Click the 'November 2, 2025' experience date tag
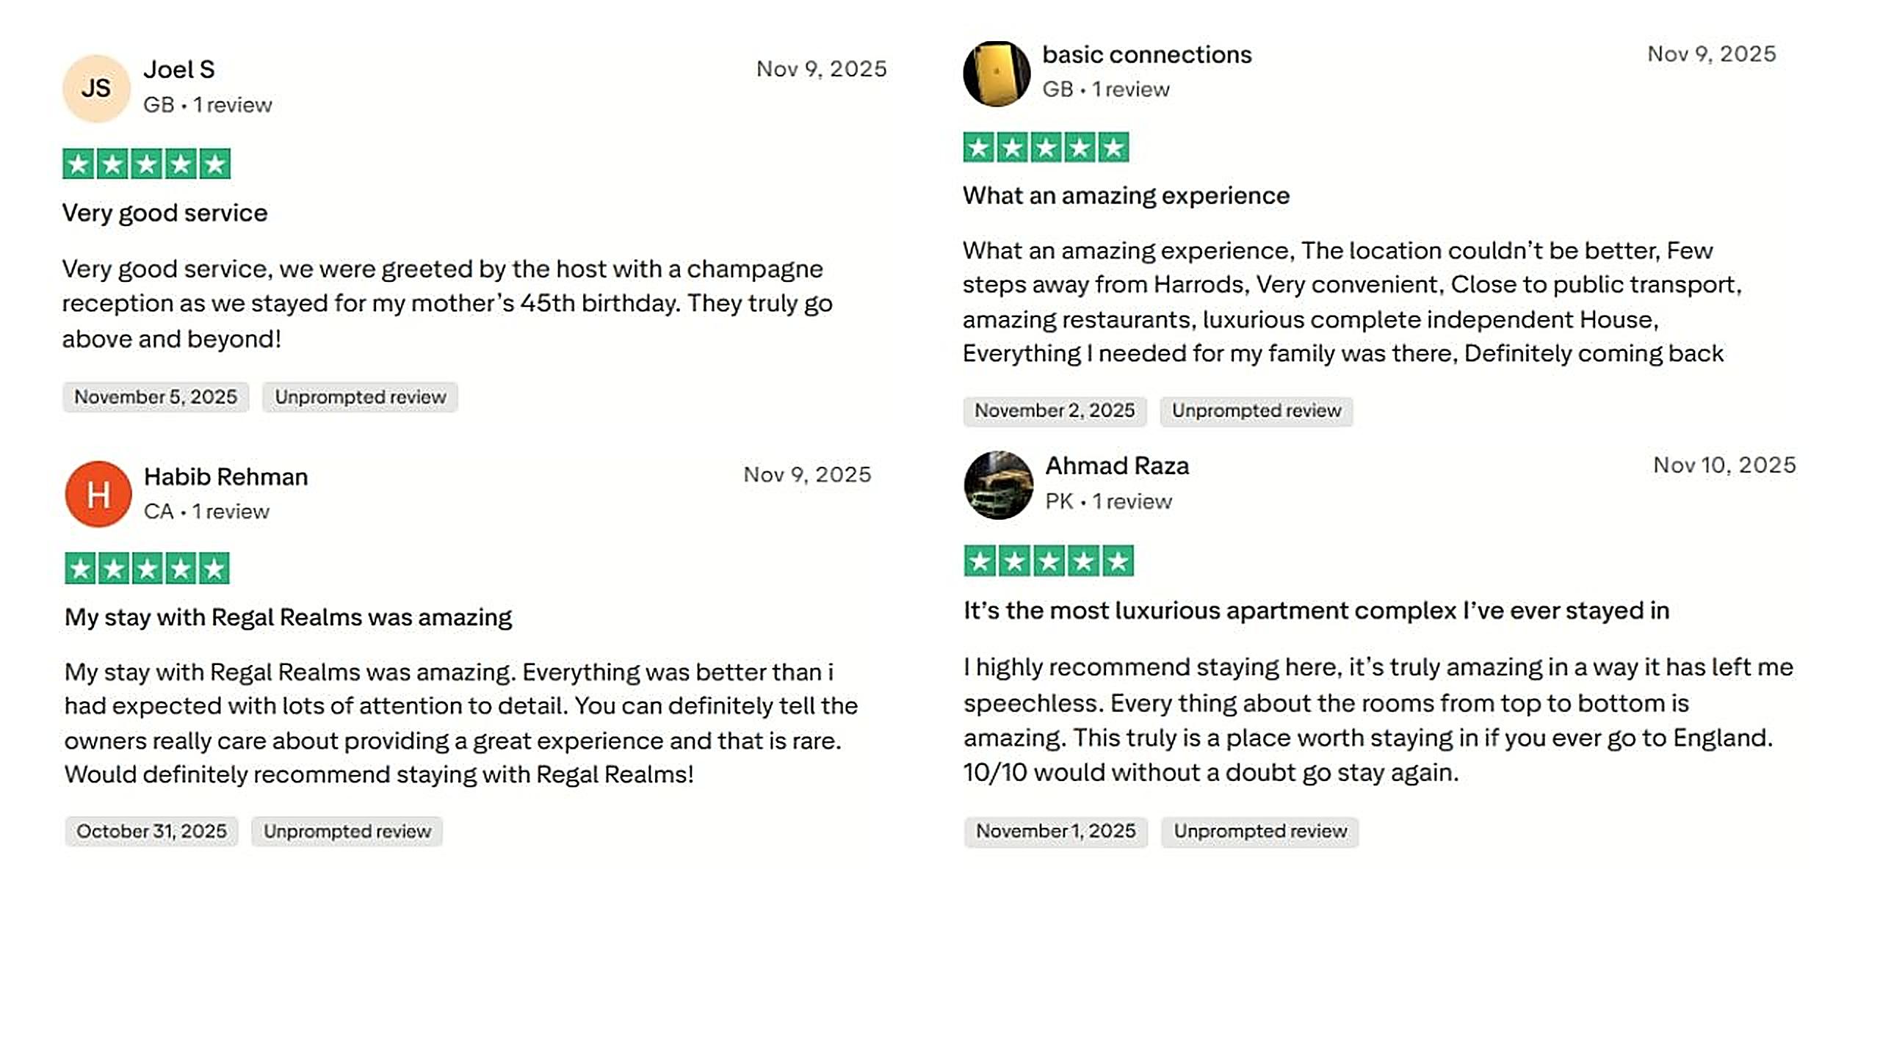 coord(1055,411)
